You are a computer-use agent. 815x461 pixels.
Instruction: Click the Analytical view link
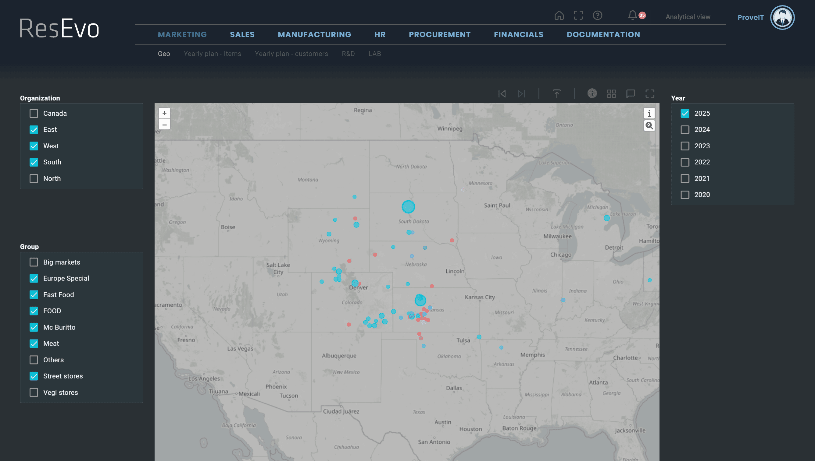pyautogui.click(x=688, y=17)
